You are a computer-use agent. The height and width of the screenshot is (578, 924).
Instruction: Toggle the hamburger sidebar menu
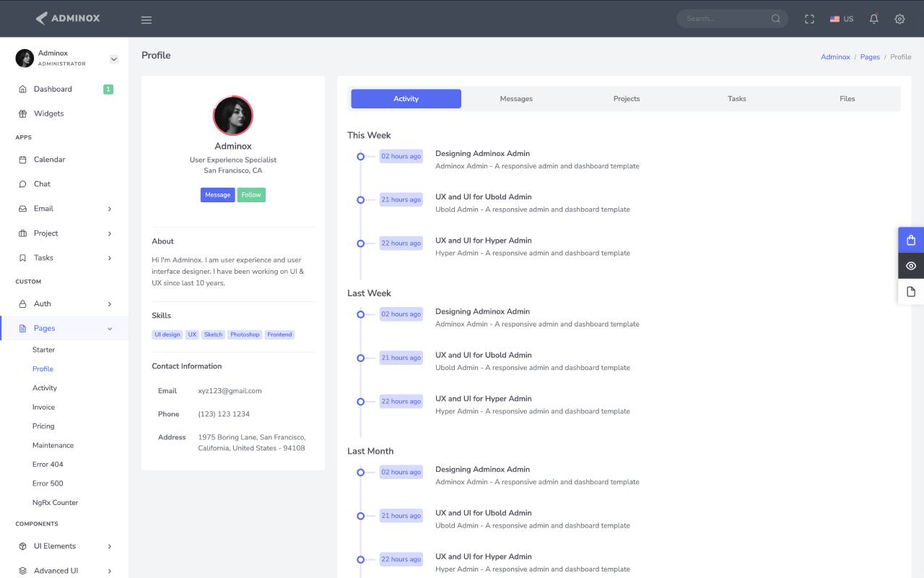147,20
